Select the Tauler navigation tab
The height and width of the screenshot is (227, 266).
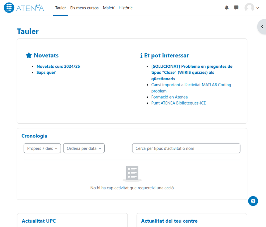pos(61,8)
